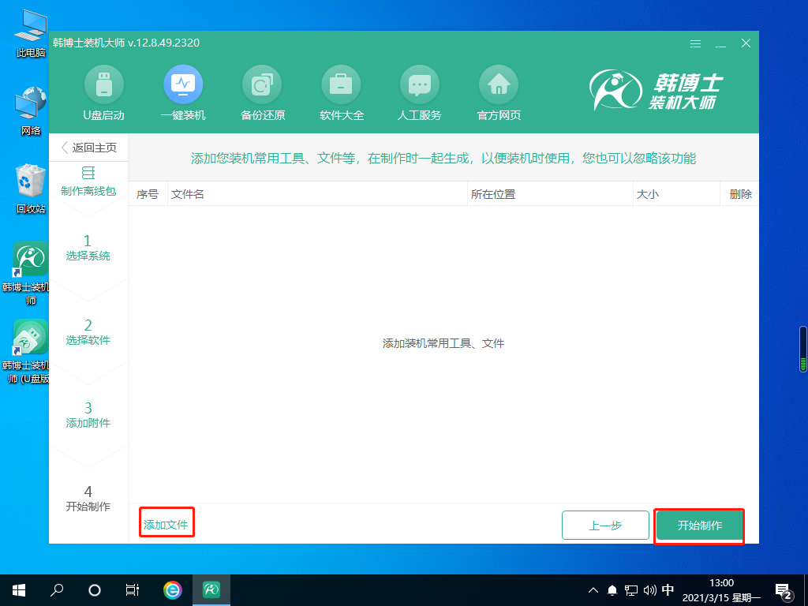This screenshot has width=808, height=606.
Task: Go to step 2 选择软件
Action: [x=88, y=332]
